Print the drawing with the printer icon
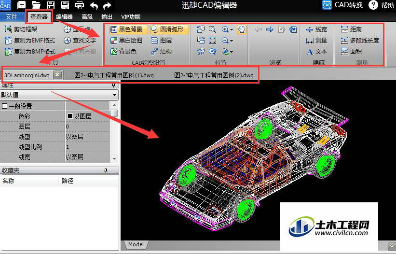 tap(80, 5)
